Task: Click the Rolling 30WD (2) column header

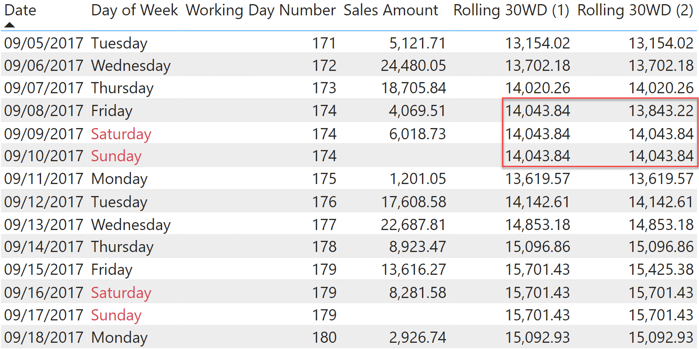Action: (x=635, y=10)
